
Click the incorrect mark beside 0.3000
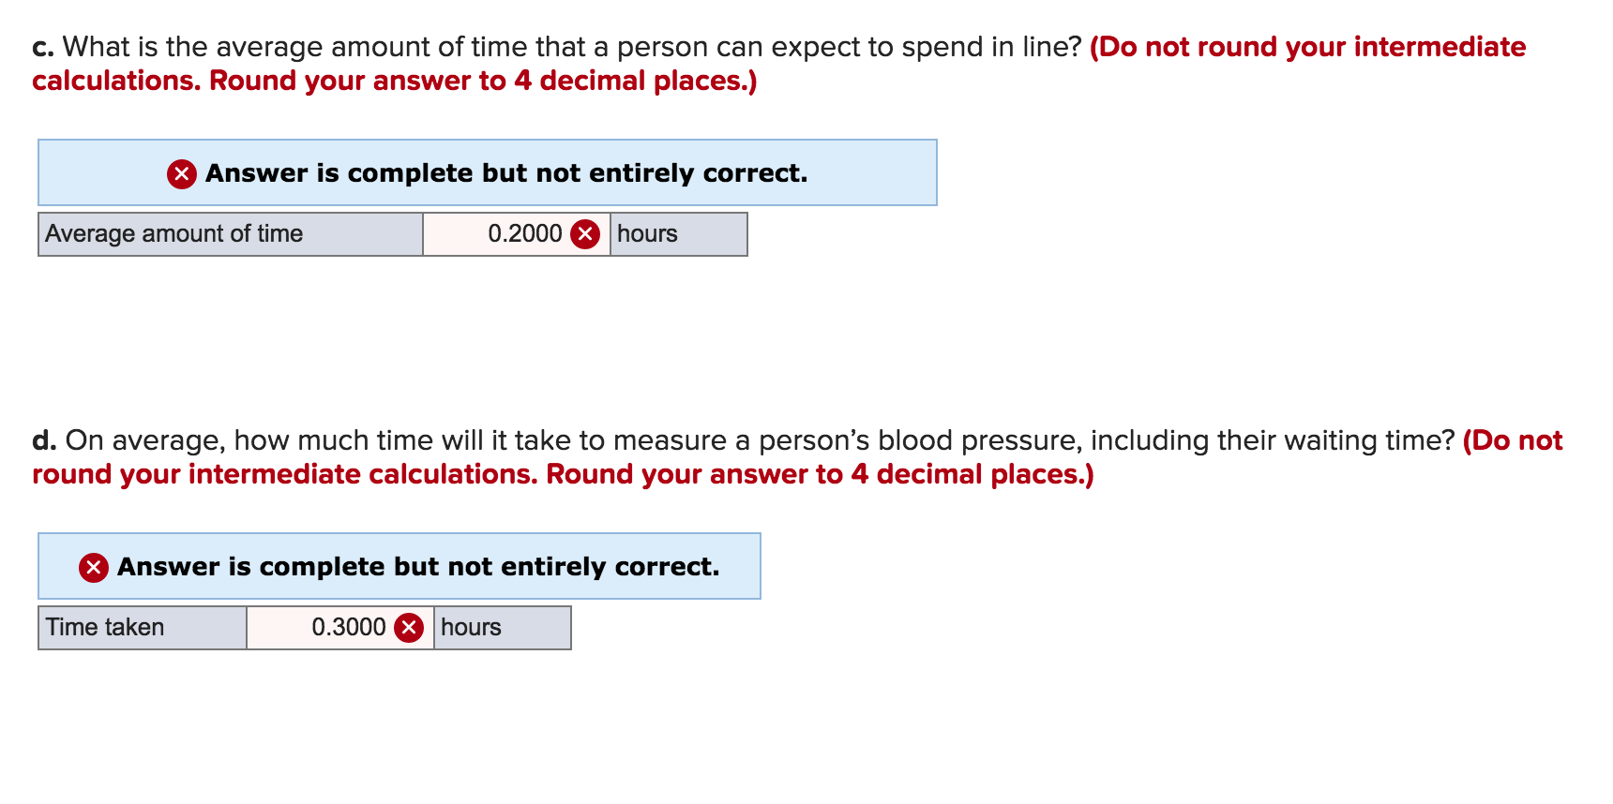409,628
